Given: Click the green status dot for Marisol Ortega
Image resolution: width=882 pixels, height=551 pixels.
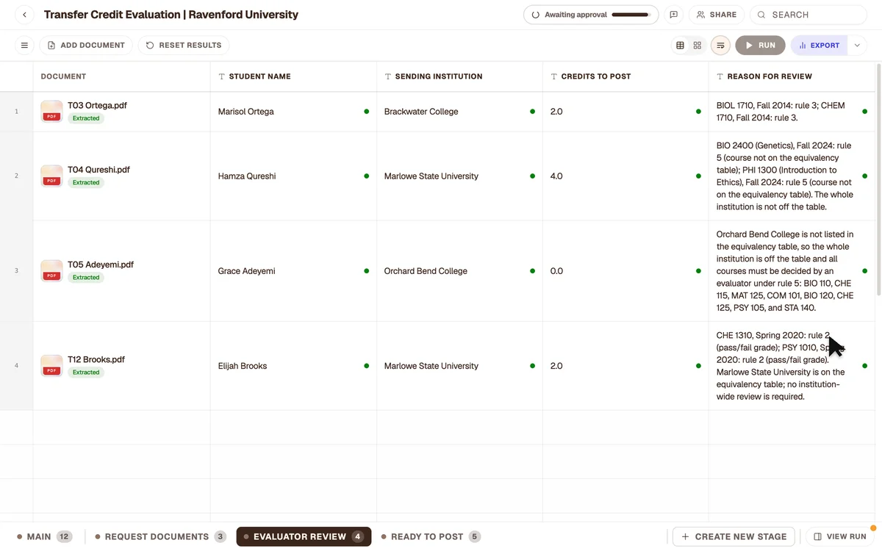Looking at the screenshot, I should coord(366,112).
